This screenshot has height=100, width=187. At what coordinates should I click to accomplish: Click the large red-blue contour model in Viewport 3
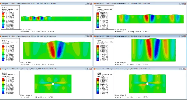[x=57, y=50]
